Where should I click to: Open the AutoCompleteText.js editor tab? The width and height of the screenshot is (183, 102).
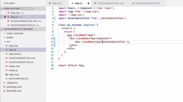[x=148, y=3]
